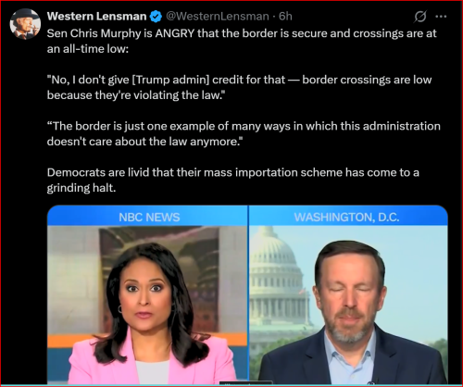Click the 6h post timestamp
Screen dimensions: 463x387
(x=285, y=16)
